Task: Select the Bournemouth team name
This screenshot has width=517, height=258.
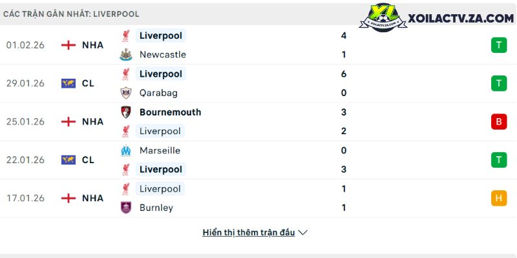Action: (x=170, y=112)
